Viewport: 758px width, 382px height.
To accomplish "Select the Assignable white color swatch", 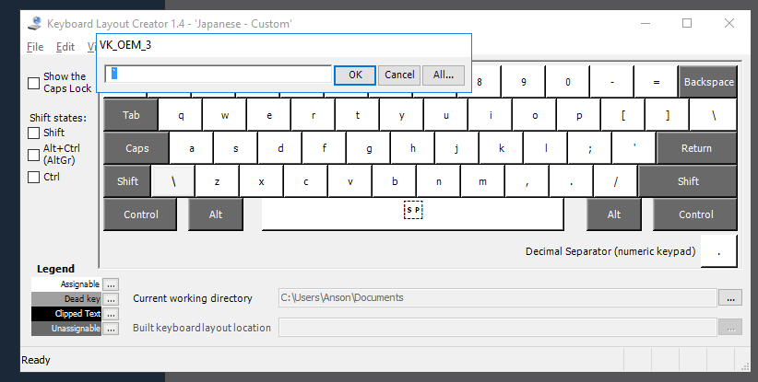I will pos(66,284).
